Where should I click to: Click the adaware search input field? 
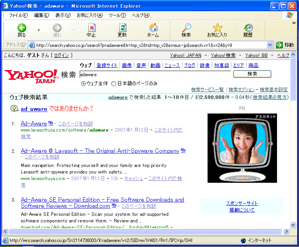coord(155,75)
